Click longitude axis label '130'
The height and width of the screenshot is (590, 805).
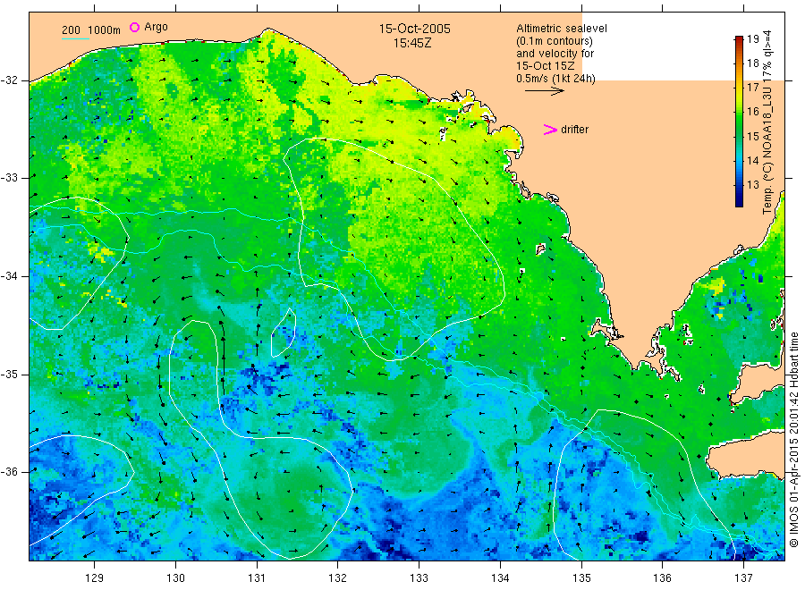[175, 578]
